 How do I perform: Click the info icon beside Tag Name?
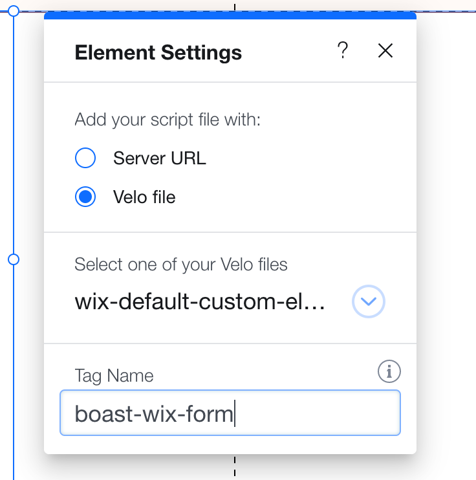[x=389, y=371]
